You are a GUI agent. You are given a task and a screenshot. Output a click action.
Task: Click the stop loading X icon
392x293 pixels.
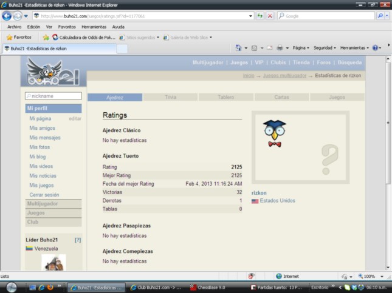click(x=269, y=16)
